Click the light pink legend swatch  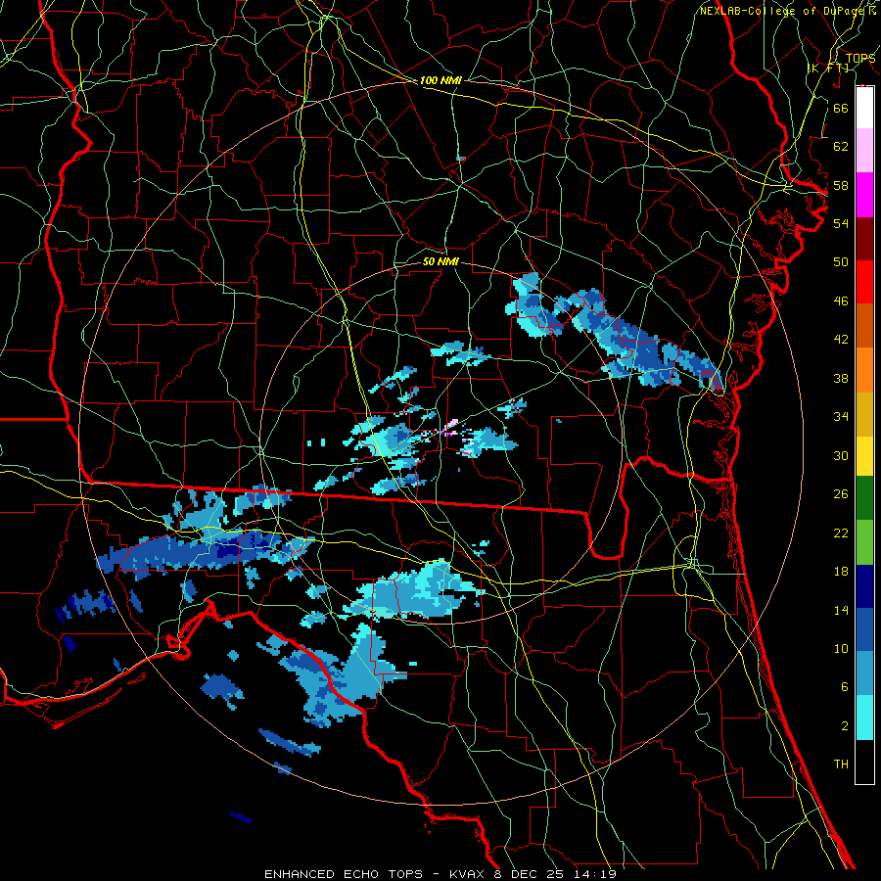click(864, 151)
